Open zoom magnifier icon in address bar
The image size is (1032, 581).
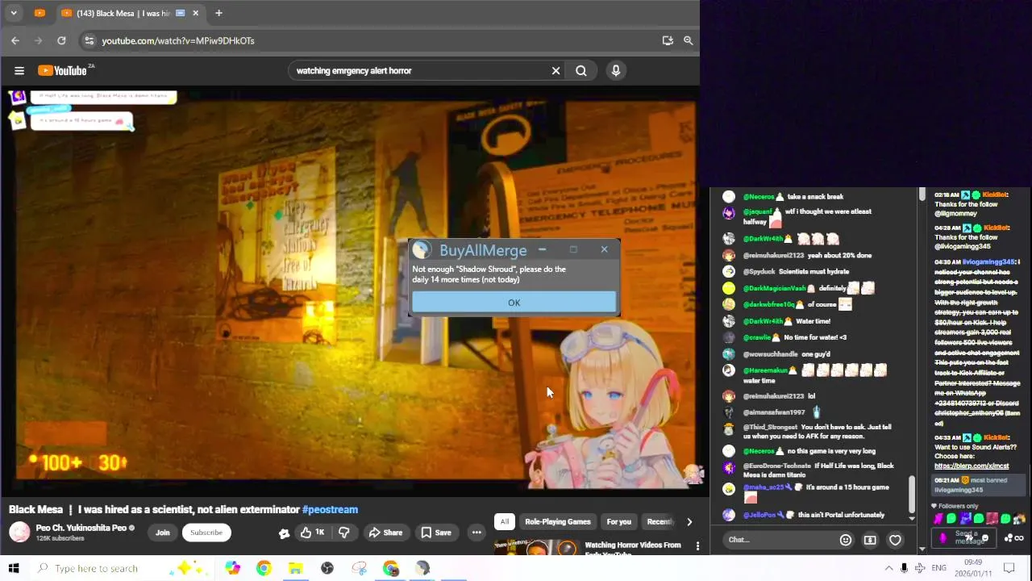688,40
